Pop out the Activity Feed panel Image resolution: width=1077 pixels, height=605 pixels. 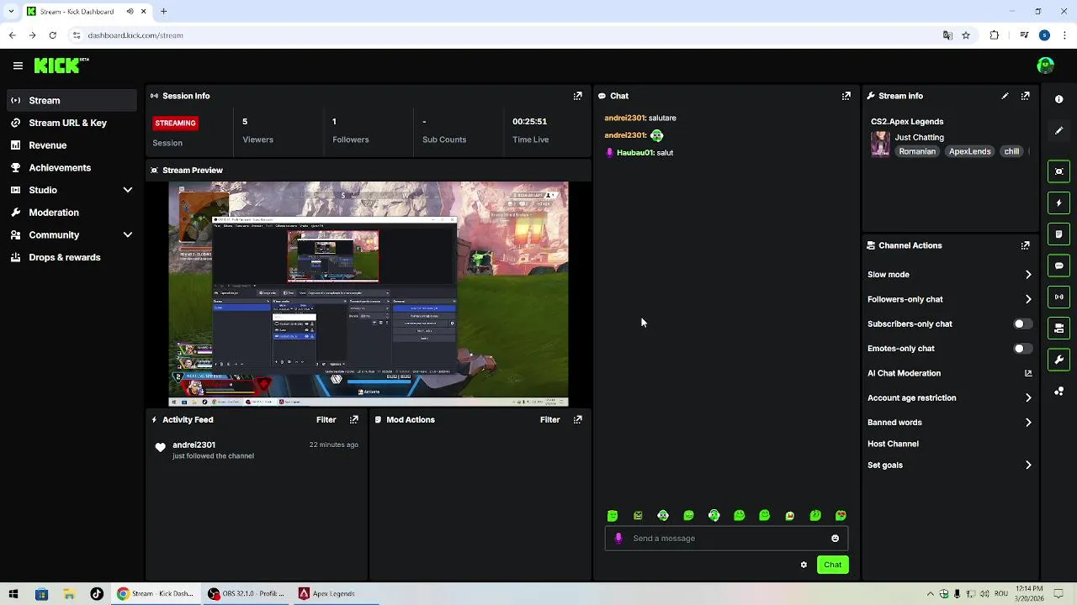[x=354, y=419]
